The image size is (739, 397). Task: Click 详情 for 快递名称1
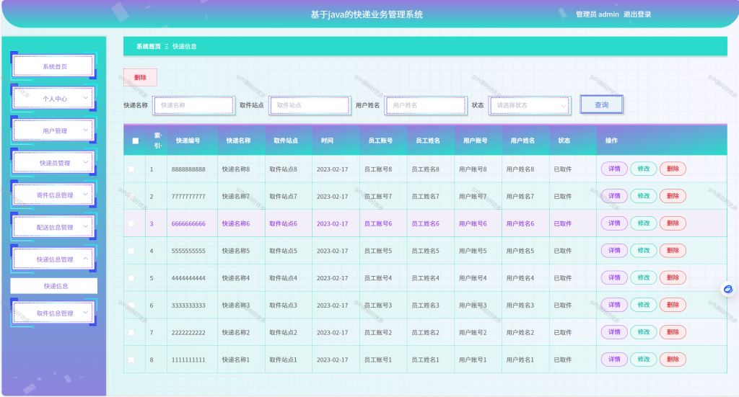614,360
